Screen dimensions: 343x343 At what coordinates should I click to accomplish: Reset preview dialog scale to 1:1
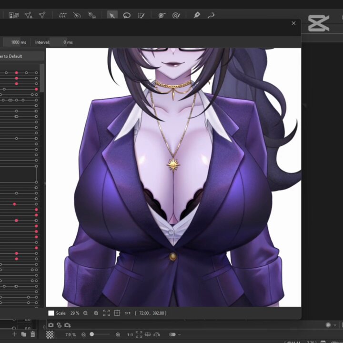point(128,313)
